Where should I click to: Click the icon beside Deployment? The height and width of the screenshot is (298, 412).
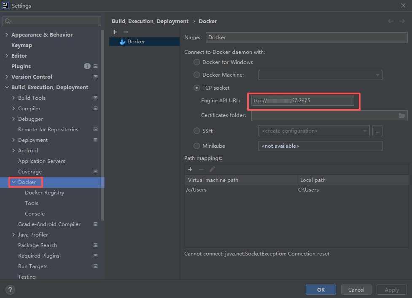pyautogui.click(x=96, y=140)
